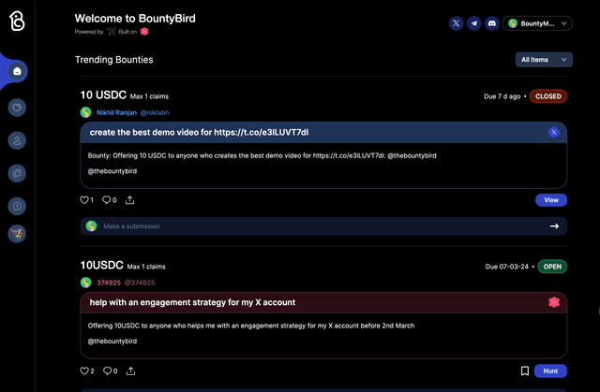Open the help question mark sidebar icon

[x=17, y=206]
